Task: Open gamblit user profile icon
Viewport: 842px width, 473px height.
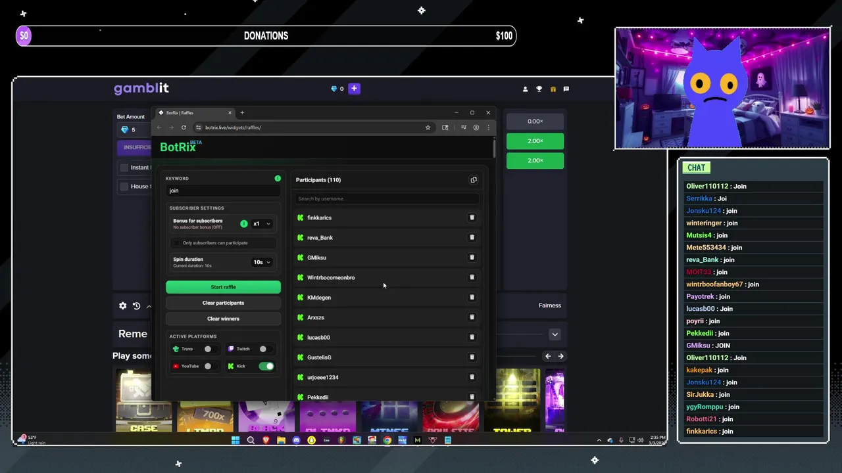Action: coord(525,89)
